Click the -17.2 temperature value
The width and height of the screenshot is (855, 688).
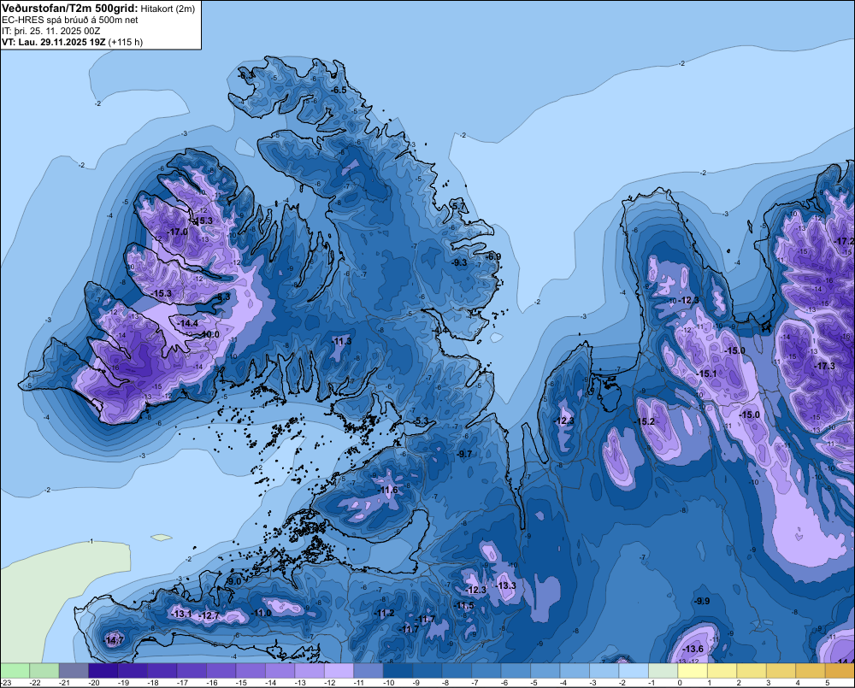coord(845,241)
